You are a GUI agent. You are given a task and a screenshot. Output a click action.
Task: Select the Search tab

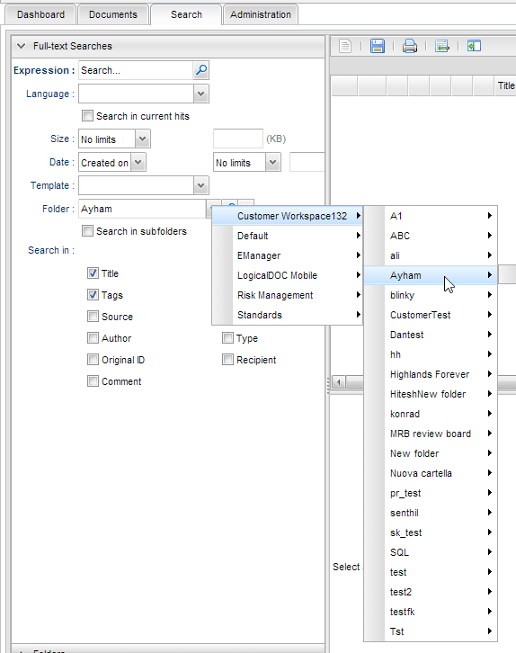tap(186, 14)
